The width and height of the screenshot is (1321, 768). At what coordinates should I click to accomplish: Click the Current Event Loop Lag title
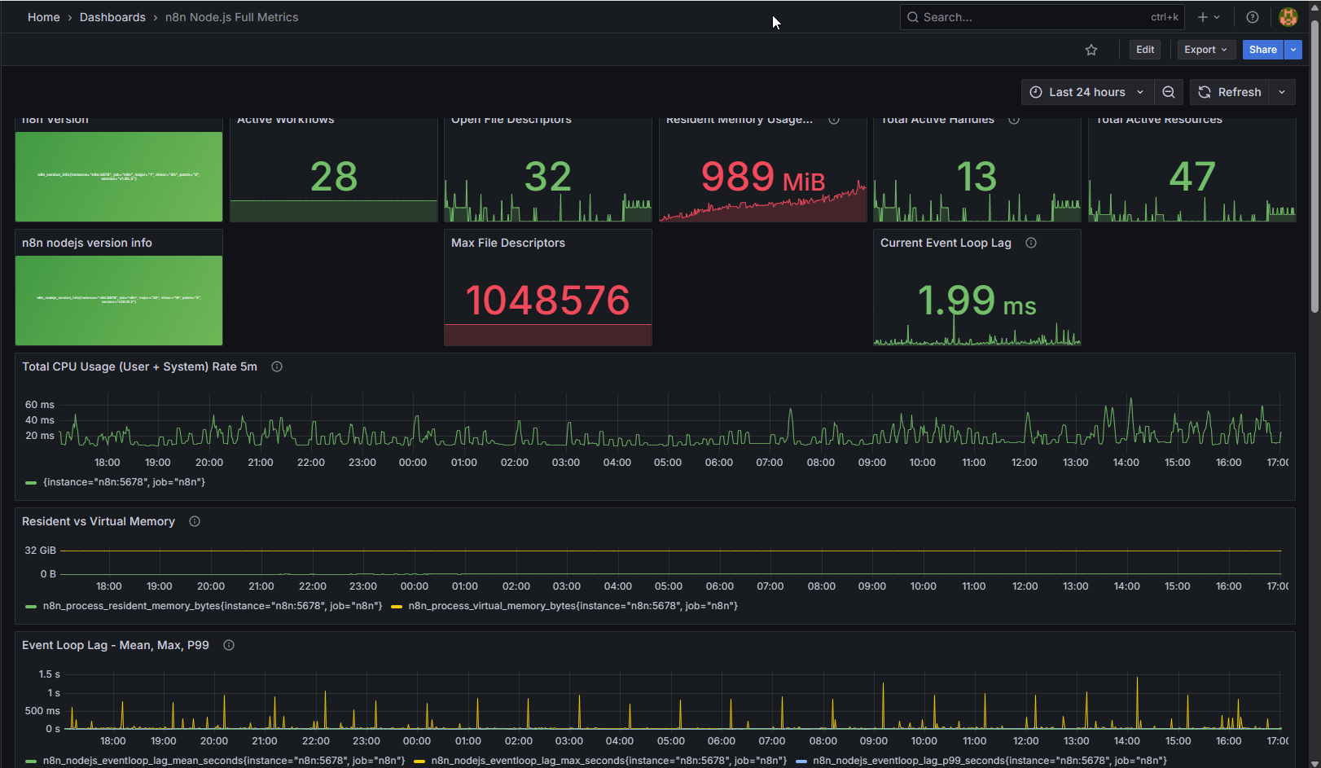946,243
